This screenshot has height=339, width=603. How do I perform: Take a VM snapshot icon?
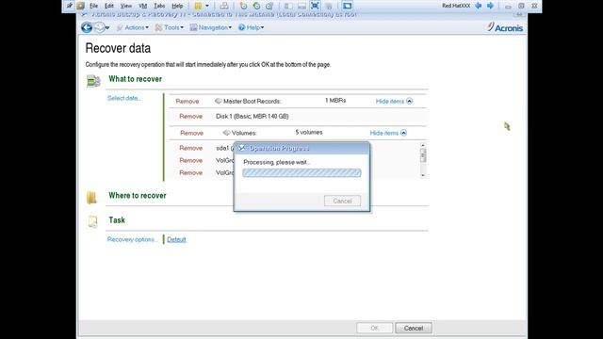[243, 6]
